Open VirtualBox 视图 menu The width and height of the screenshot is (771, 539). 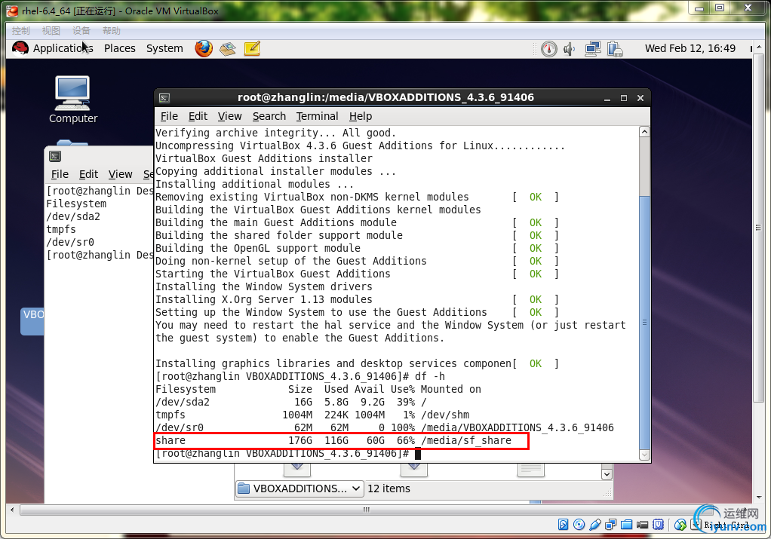[x=51, y=30]
